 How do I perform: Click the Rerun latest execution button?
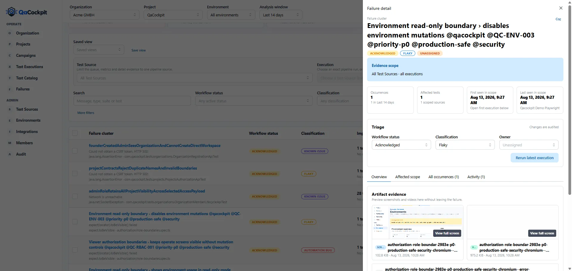[534, 158]
